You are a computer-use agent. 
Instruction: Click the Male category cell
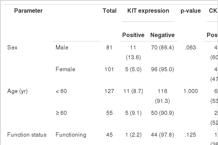point(62,48)
